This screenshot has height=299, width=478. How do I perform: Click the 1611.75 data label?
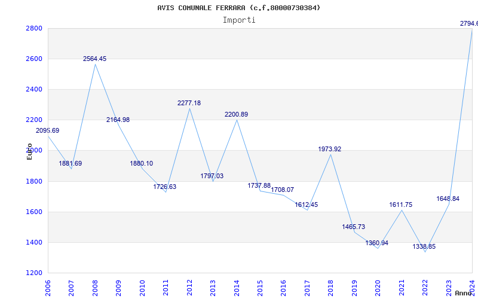coord(400,205)
